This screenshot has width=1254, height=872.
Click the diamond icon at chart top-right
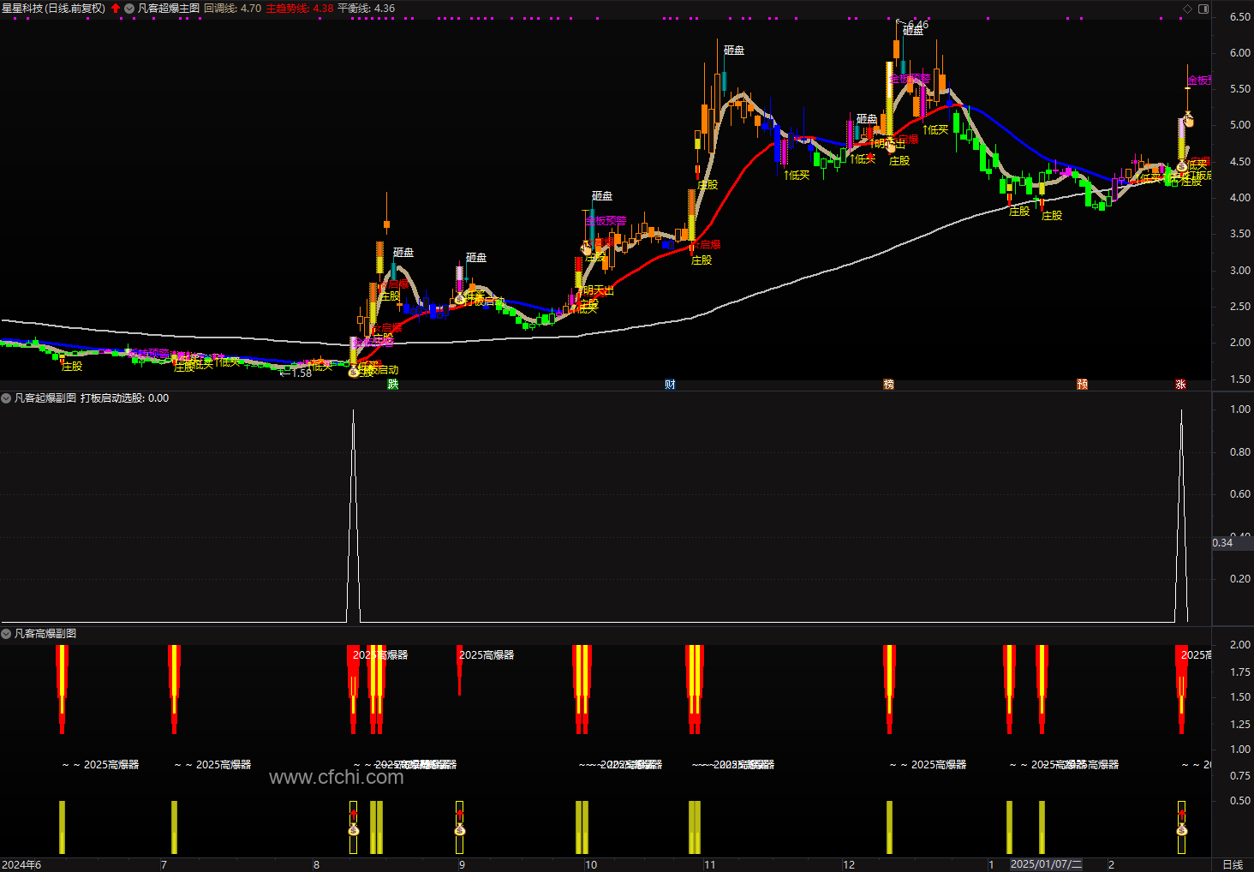point(1187,9)
